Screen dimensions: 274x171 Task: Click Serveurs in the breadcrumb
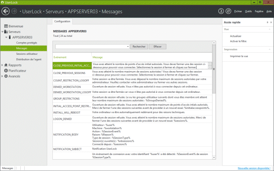(x=54, y=11)
